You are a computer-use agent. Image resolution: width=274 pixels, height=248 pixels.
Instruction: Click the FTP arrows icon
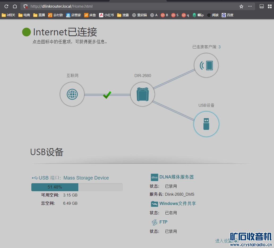coord(155,222)
